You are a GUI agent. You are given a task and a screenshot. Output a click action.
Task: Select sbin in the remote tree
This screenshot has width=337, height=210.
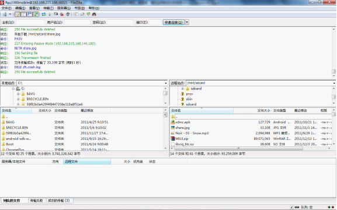(189, 99)
